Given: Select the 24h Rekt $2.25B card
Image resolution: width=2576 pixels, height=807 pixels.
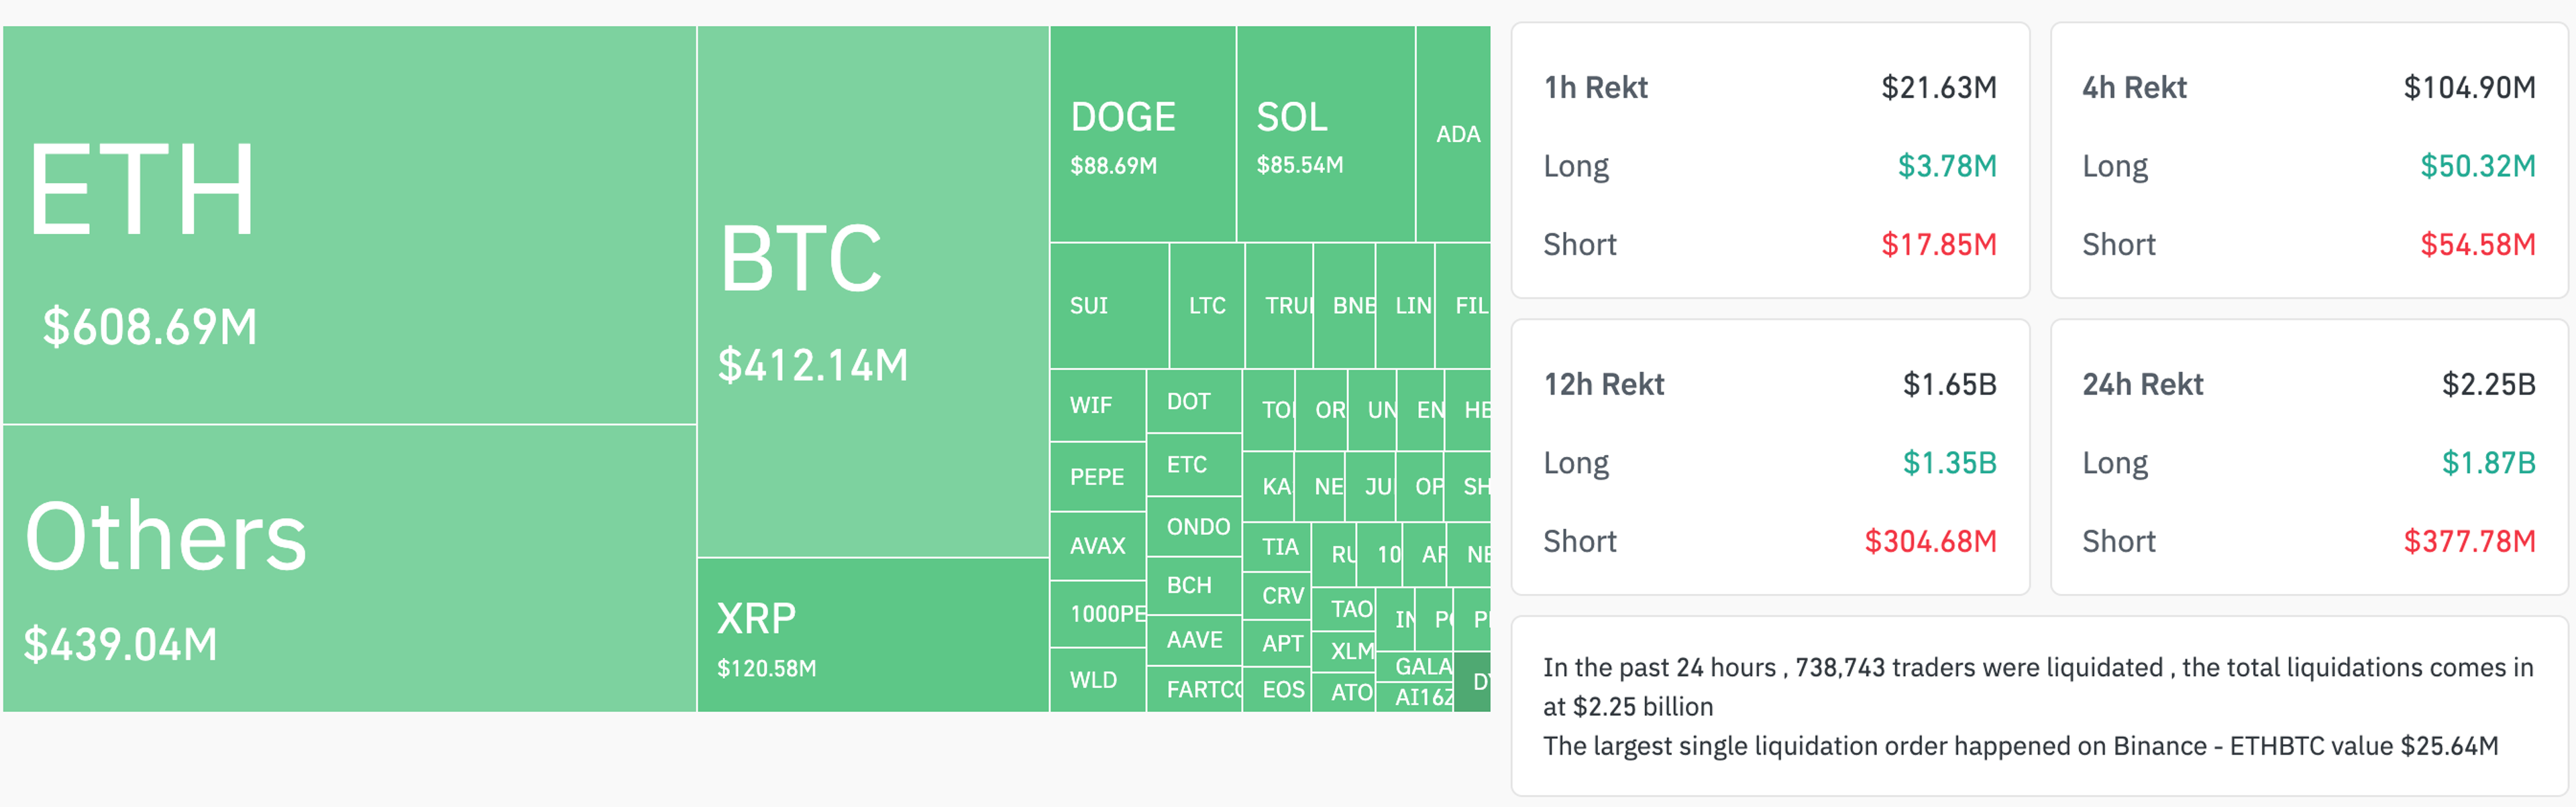Looking at the screenshot, I should [x=2309, y=457].
